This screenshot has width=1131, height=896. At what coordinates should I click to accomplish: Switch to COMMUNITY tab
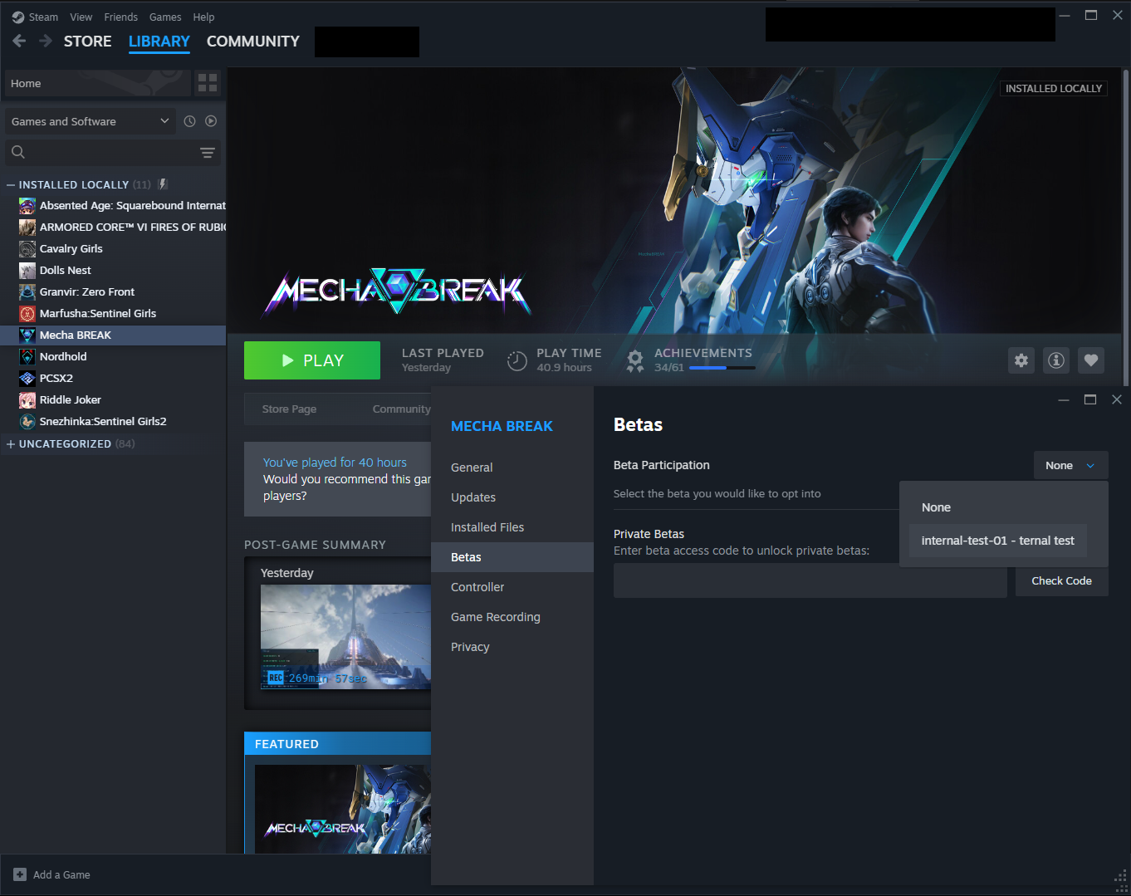coord(253,41)
